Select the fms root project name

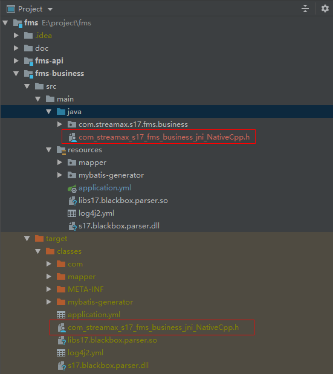[31, 23]
